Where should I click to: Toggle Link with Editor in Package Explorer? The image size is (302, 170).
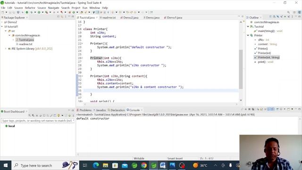(62, 17)
